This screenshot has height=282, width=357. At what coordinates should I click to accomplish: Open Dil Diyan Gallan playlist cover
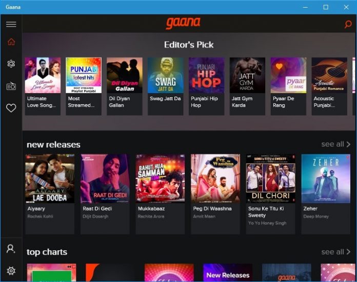pos(125,75)
